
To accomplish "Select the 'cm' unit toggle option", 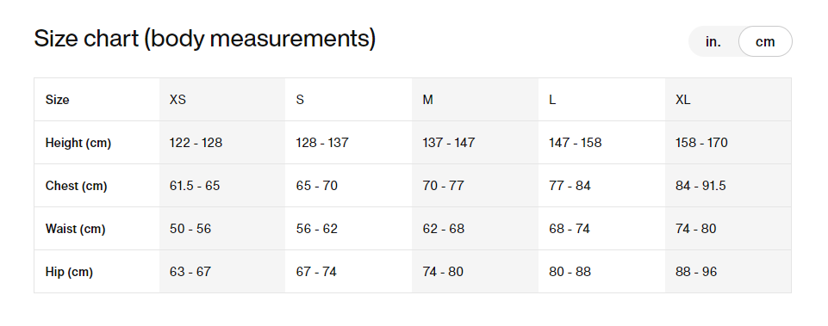I will click(765, 41).
